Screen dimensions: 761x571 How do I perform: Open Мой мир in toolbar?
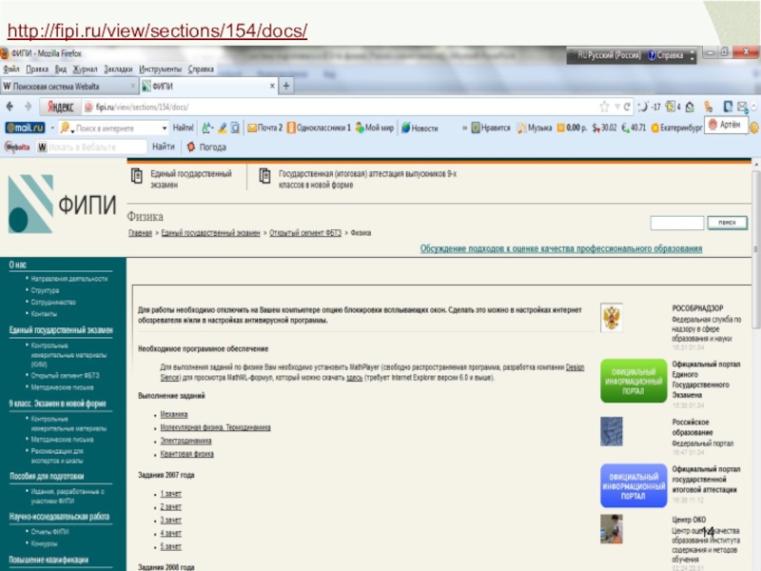(x=374, y=128)
